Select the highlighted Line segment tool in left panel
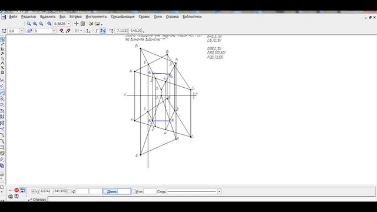 tap(2, 92)
